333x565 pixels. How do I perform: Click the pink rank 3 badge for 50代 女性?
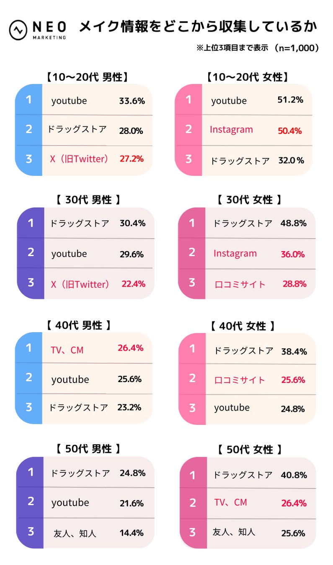tap(192, 532)
